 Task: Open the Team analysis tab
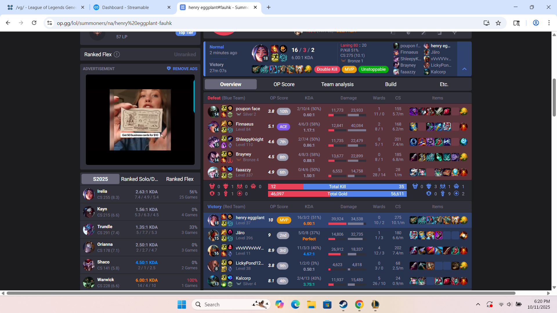pos(337,84)
